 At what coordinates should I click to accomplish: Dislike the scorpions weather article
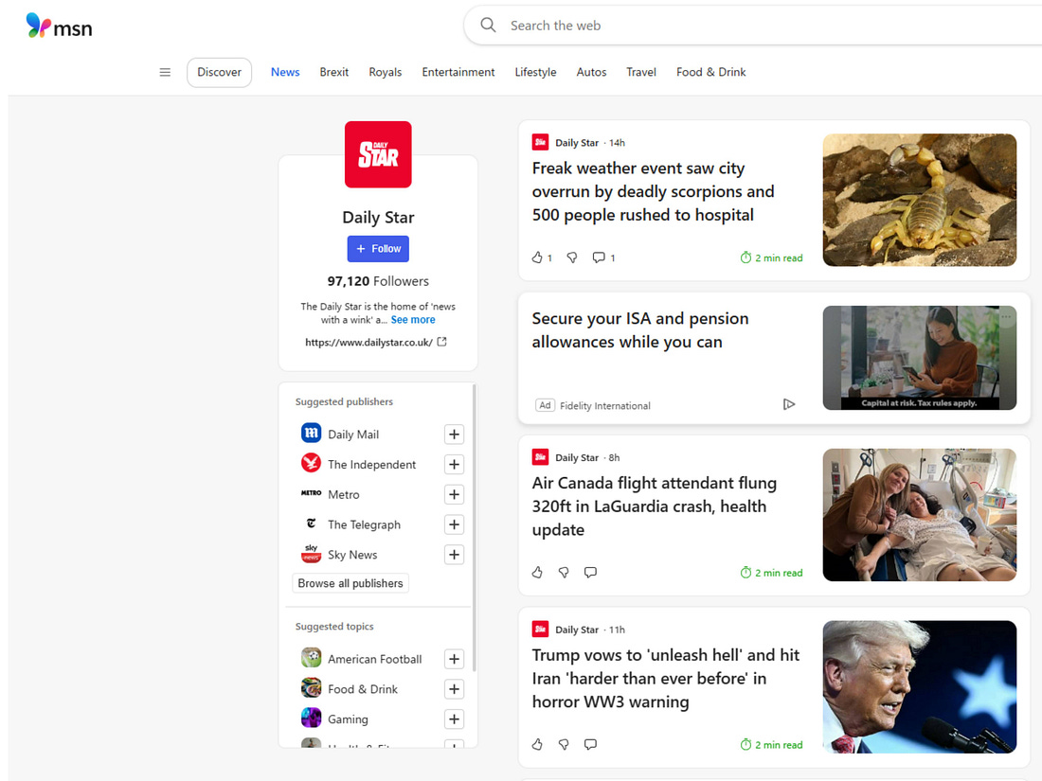(571, 257)
